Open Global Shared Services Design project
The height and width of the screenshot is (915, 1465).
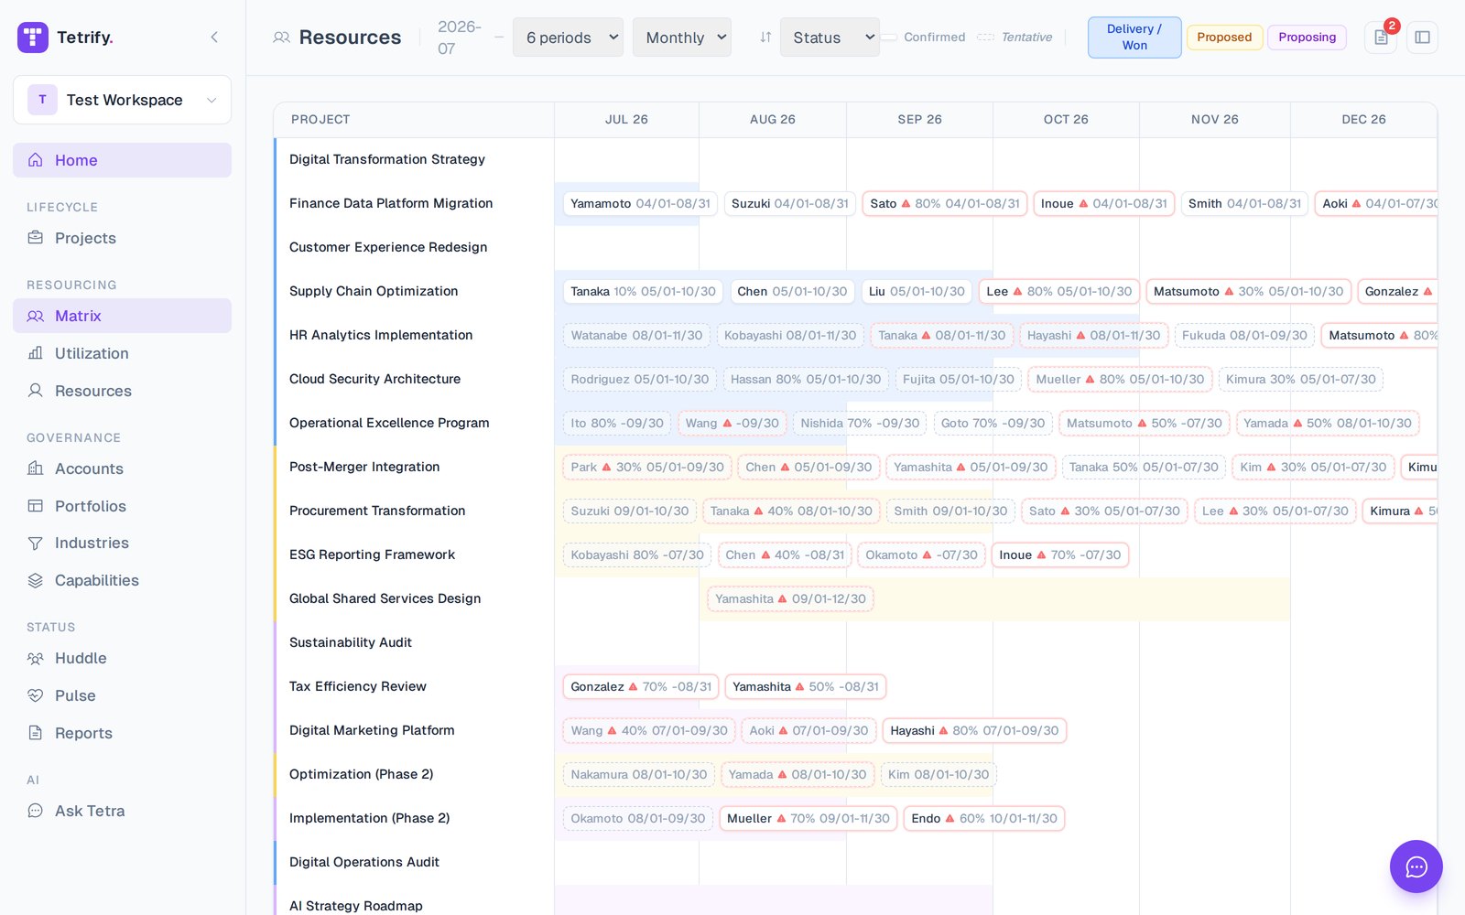point(385,598)
